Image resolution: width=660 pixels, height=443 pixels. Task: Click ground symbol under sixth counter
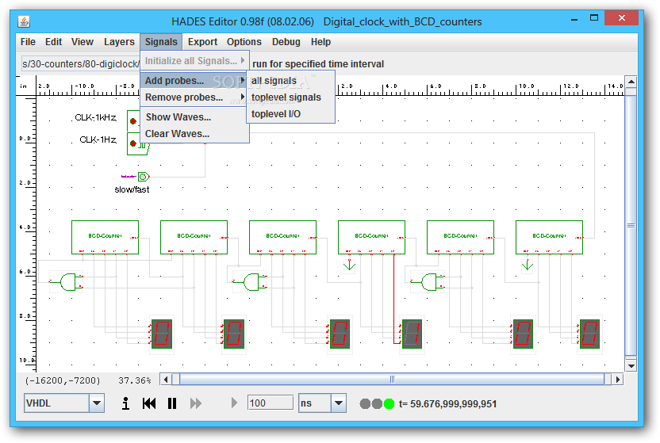528,265
